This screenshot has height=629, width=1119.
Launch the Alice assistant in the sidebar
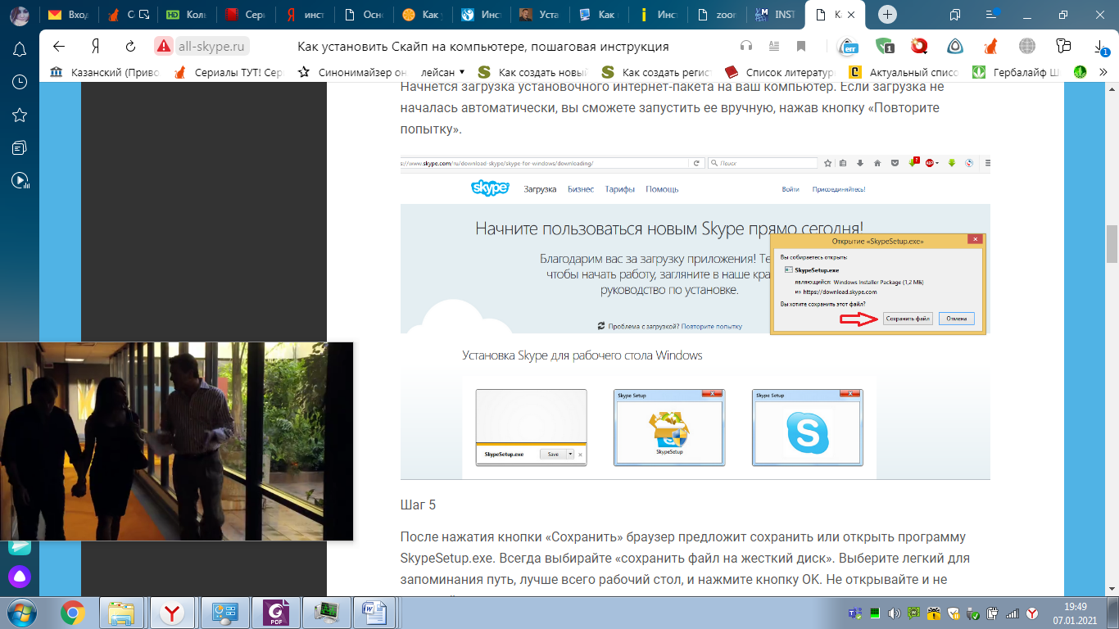pos(20,577)
